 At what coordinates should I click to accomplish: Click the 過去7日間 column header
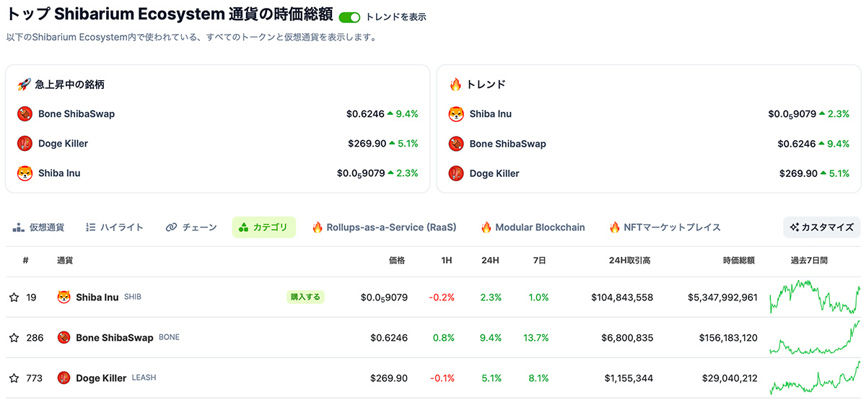tap(809, 261)
